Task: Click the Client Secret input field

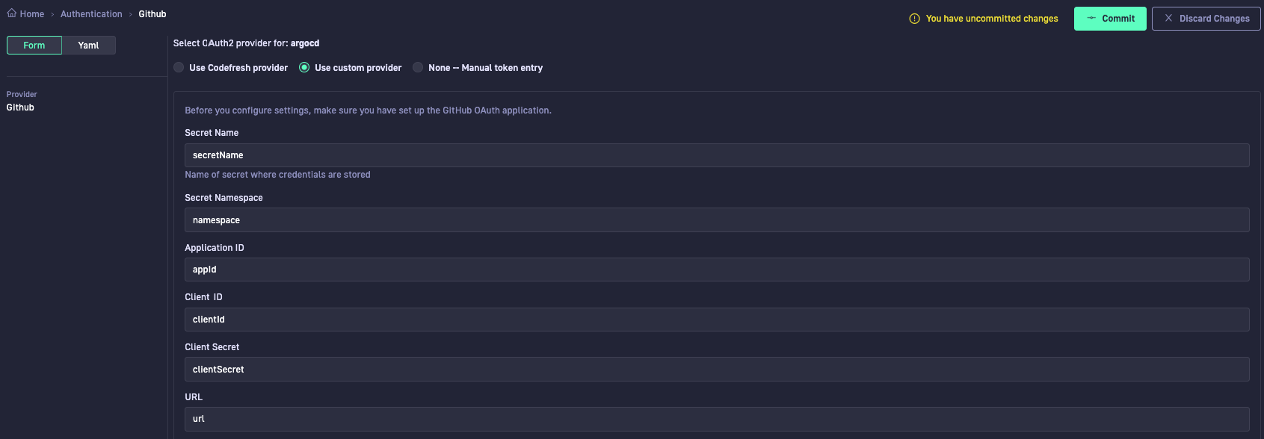Action: pyautogui.click(x=717, y=370)
